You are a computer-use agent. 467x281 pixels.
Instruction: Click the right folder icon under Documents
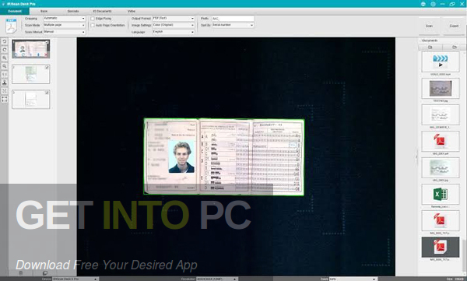pos(455,47)
